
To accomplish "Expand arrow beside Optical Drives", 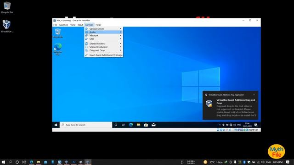I will 120,29.
